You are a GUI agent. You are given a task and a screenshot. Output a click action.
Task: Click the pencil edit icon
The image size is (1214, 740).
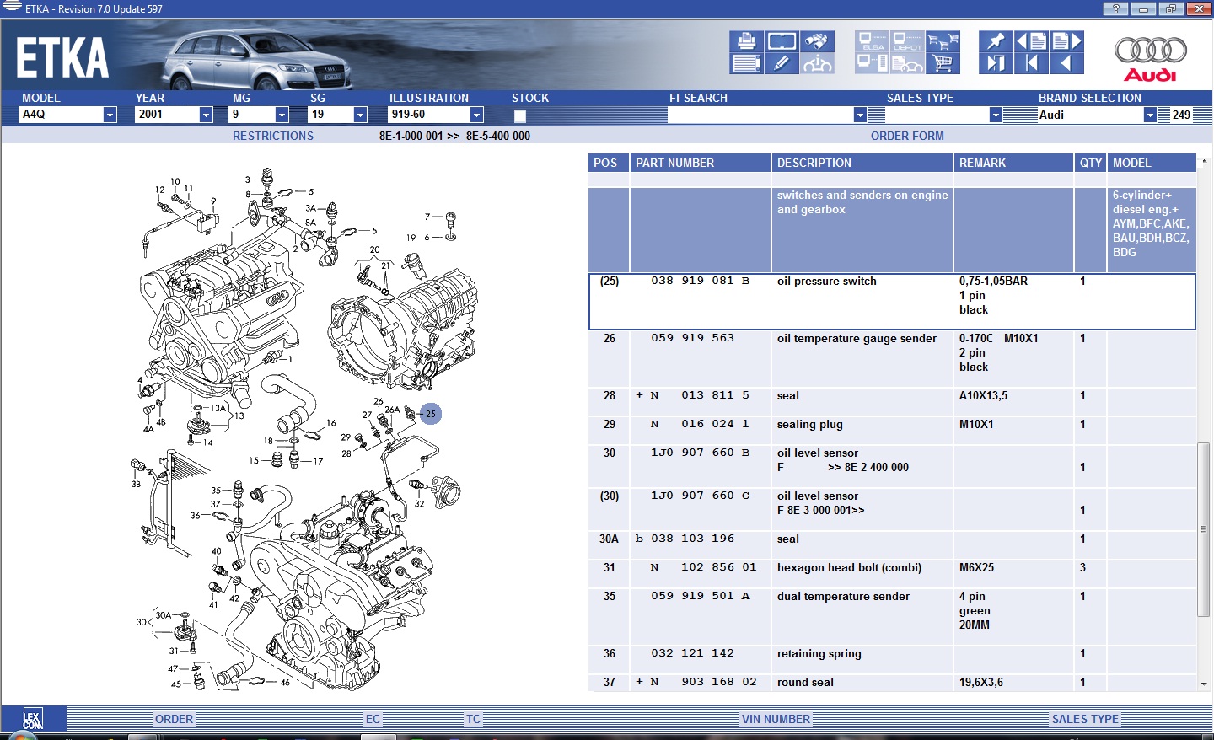(x=781, y=63)
